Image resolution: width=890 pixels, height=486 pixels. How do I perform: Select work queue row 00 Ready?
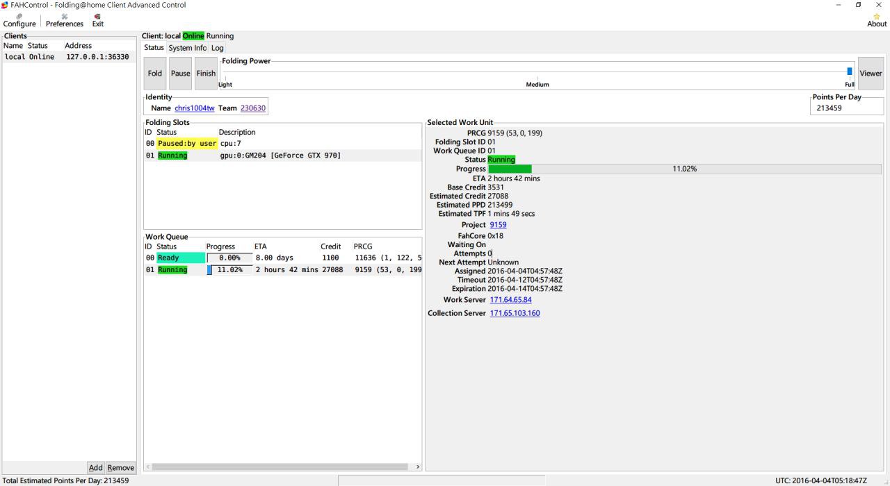[282, 258]
